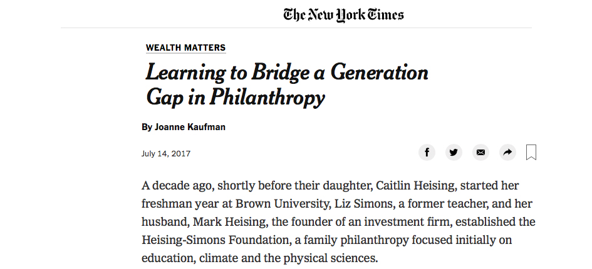This screenshot has width=592, height=269.
Task: Click the July 14, 2017 publication date
Action: point(166,154)
